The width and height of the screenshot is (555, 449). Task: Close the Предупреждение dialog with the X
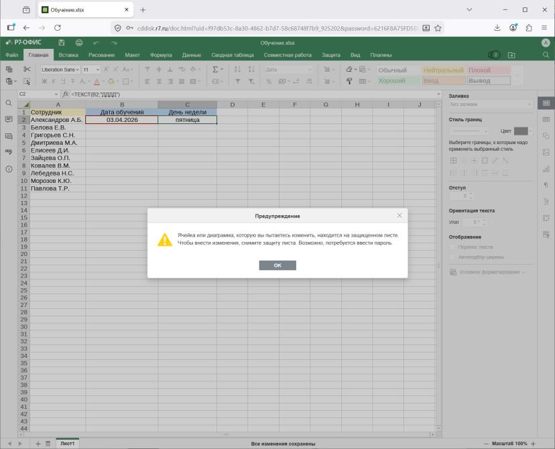[399, 216]
